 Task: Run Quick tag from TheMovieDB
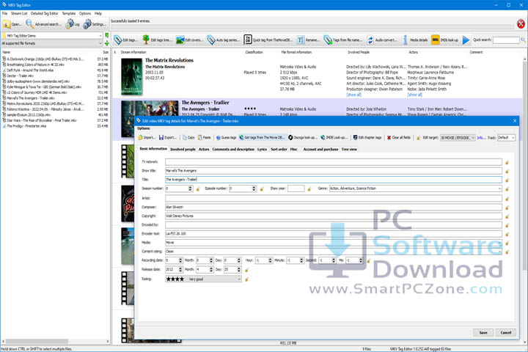(268, 40)
